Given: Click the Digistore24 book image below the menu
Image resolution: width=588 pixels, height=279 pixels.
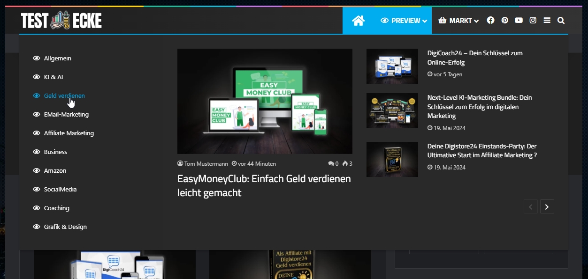Looking at the screenshot, I should click(x=290, y=264).
